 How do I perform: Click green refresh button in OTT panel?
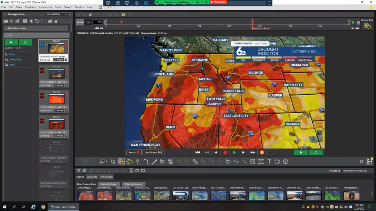pyautogui.click(x=25, y=42)
